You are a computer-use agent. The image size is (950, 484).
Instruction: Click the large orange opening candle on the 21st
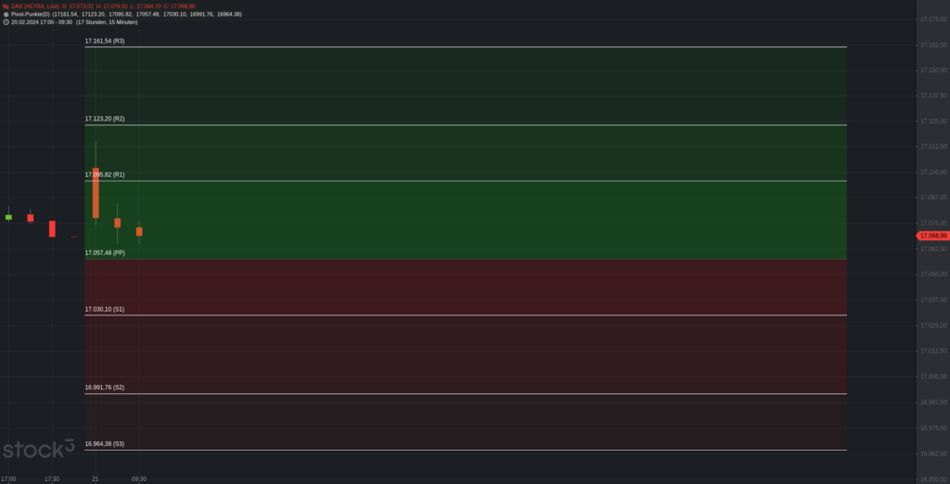(x=96, y=193)
